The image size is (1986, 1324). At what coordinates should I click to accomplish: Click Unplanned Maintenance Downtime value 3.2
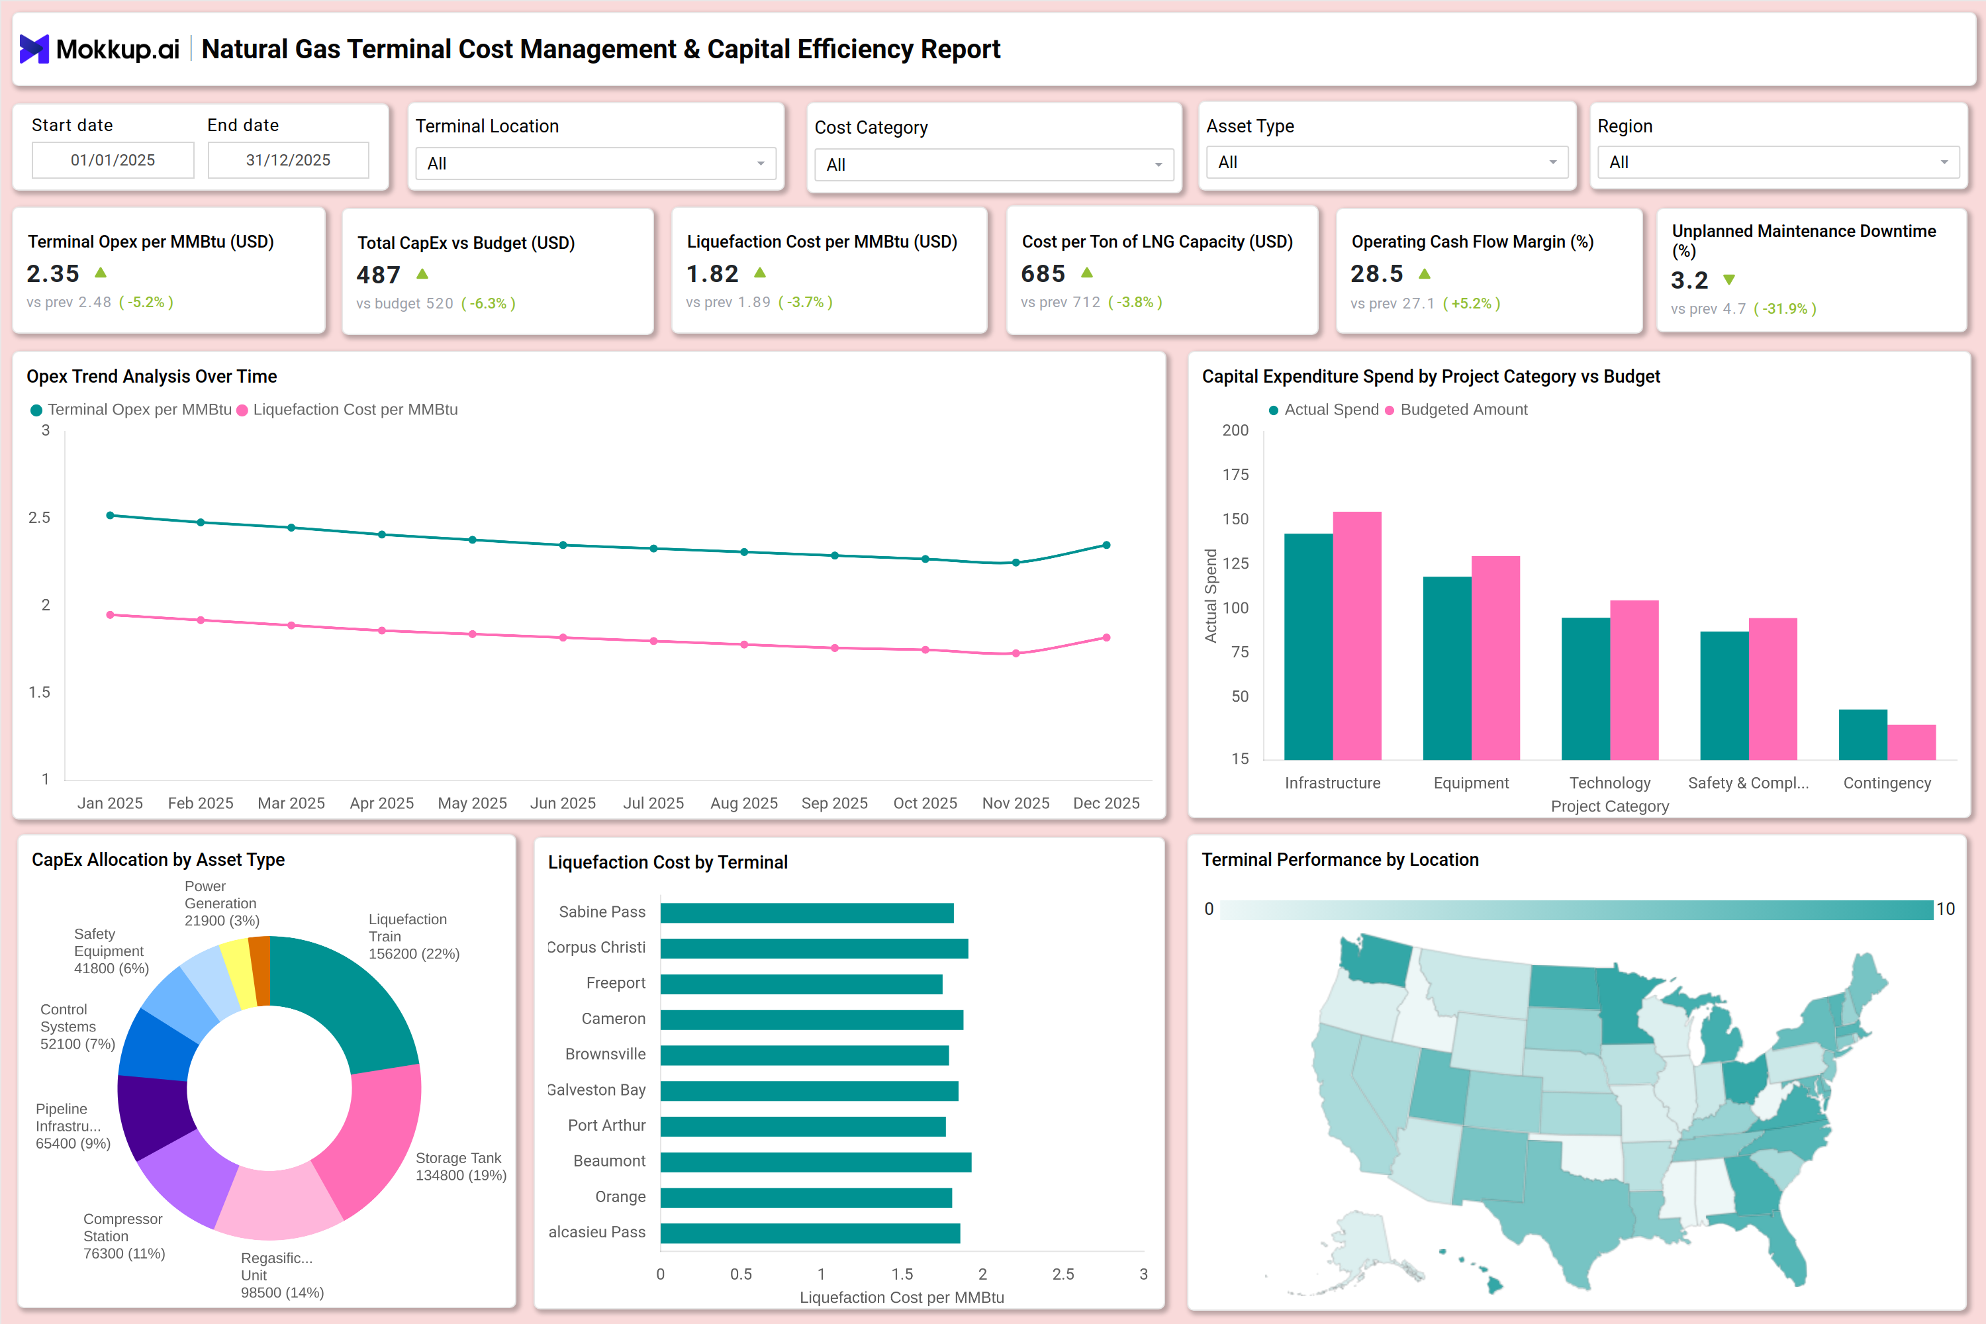[1689, 280]
